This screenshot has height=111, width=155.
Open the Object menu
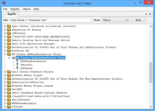(26, 9)
